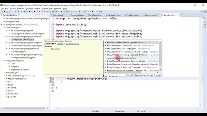The width and height of the screenshot is (207, 116).
Task: Select findAll(Sort sort) completion proposal
Action: point(132,49)
